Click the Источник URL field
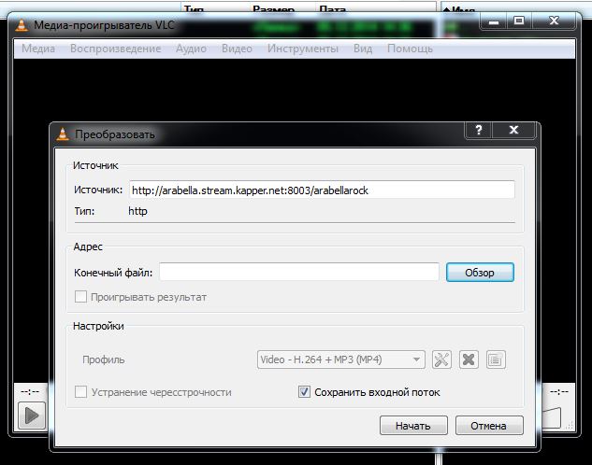This screenshot has height=465, width=592. 322,190
